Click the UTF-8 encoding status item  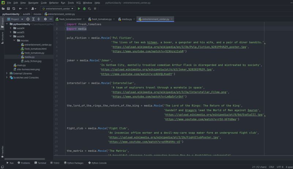coord(280,167)
